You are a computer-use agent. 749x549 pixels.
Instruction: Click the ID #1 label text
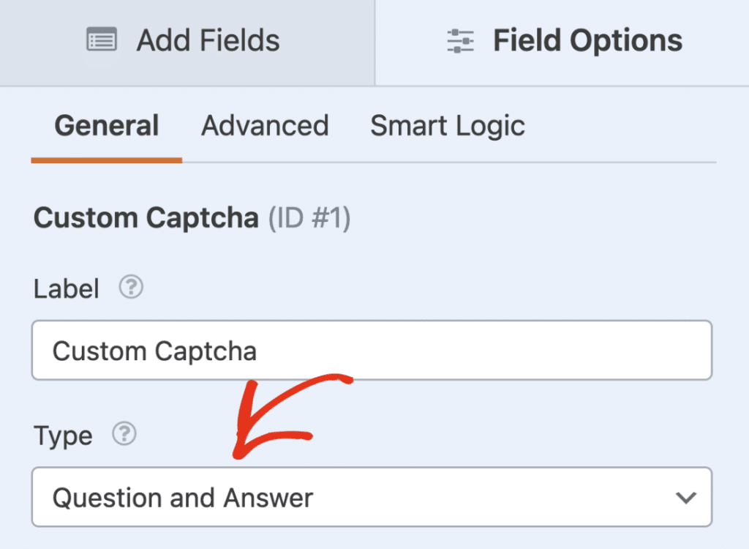310,217
